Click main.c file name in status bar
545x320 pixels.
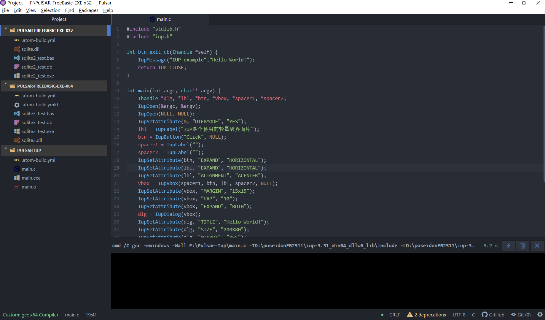click(x=72, y=315)
